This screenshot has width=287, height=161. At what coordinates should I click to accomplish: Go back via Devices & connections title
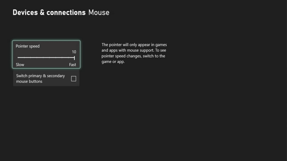49,13
